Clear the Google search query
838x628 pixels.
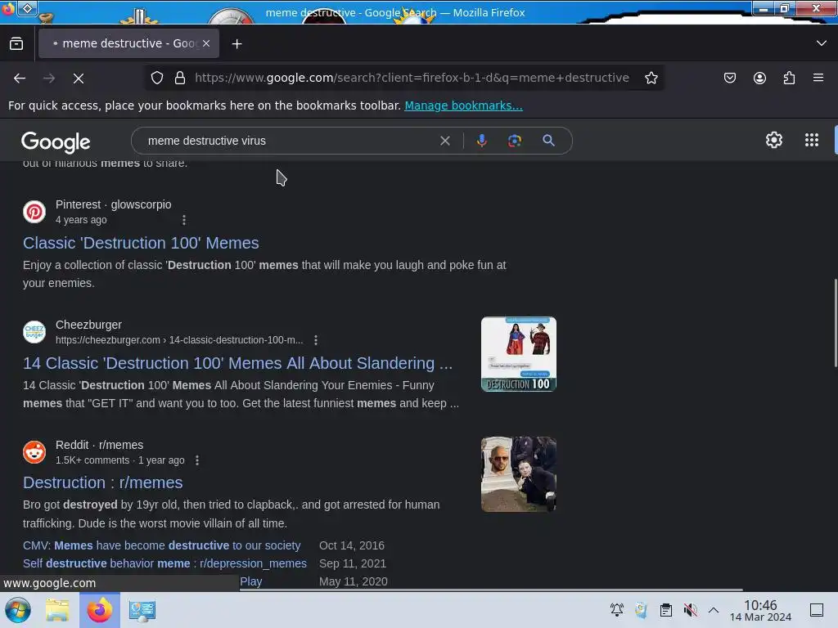pyautogui.click(x=444, y=141)
